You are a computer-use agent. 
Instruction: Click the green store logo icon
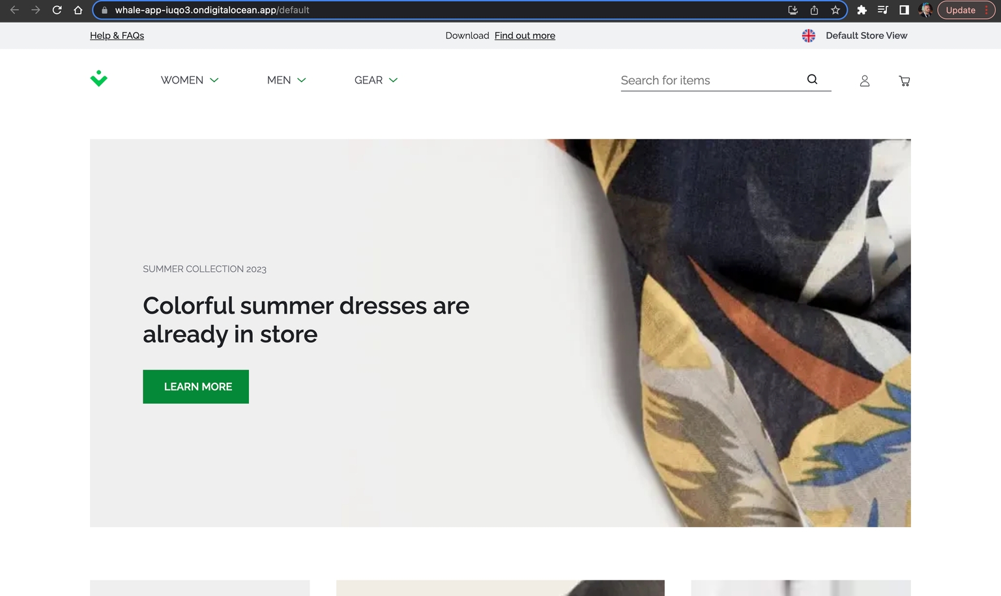click(x=98, y=79)
